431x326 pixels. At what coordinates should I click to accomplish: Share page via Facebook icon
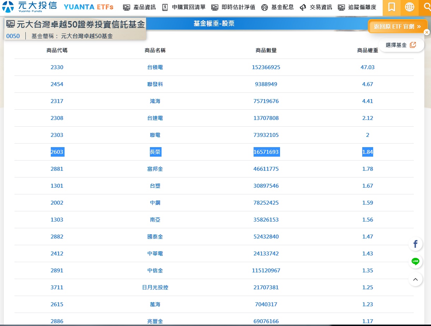415,244
